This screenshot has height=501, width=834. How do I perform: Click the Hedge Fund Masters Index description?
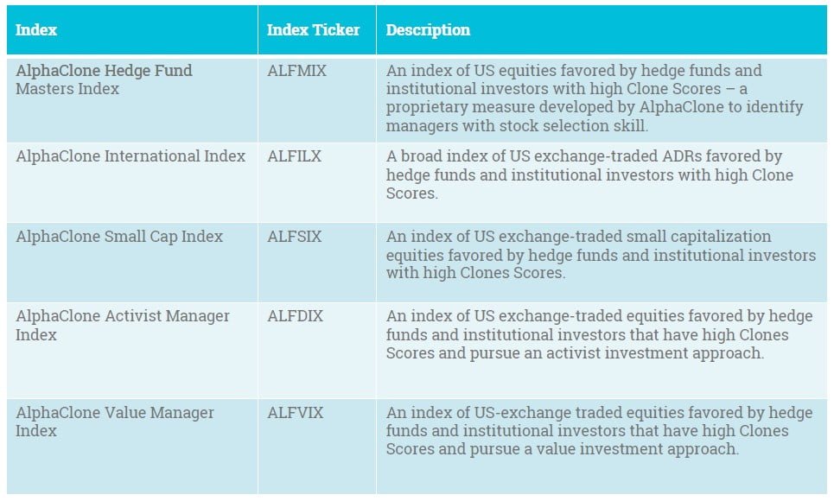[595, 98]
